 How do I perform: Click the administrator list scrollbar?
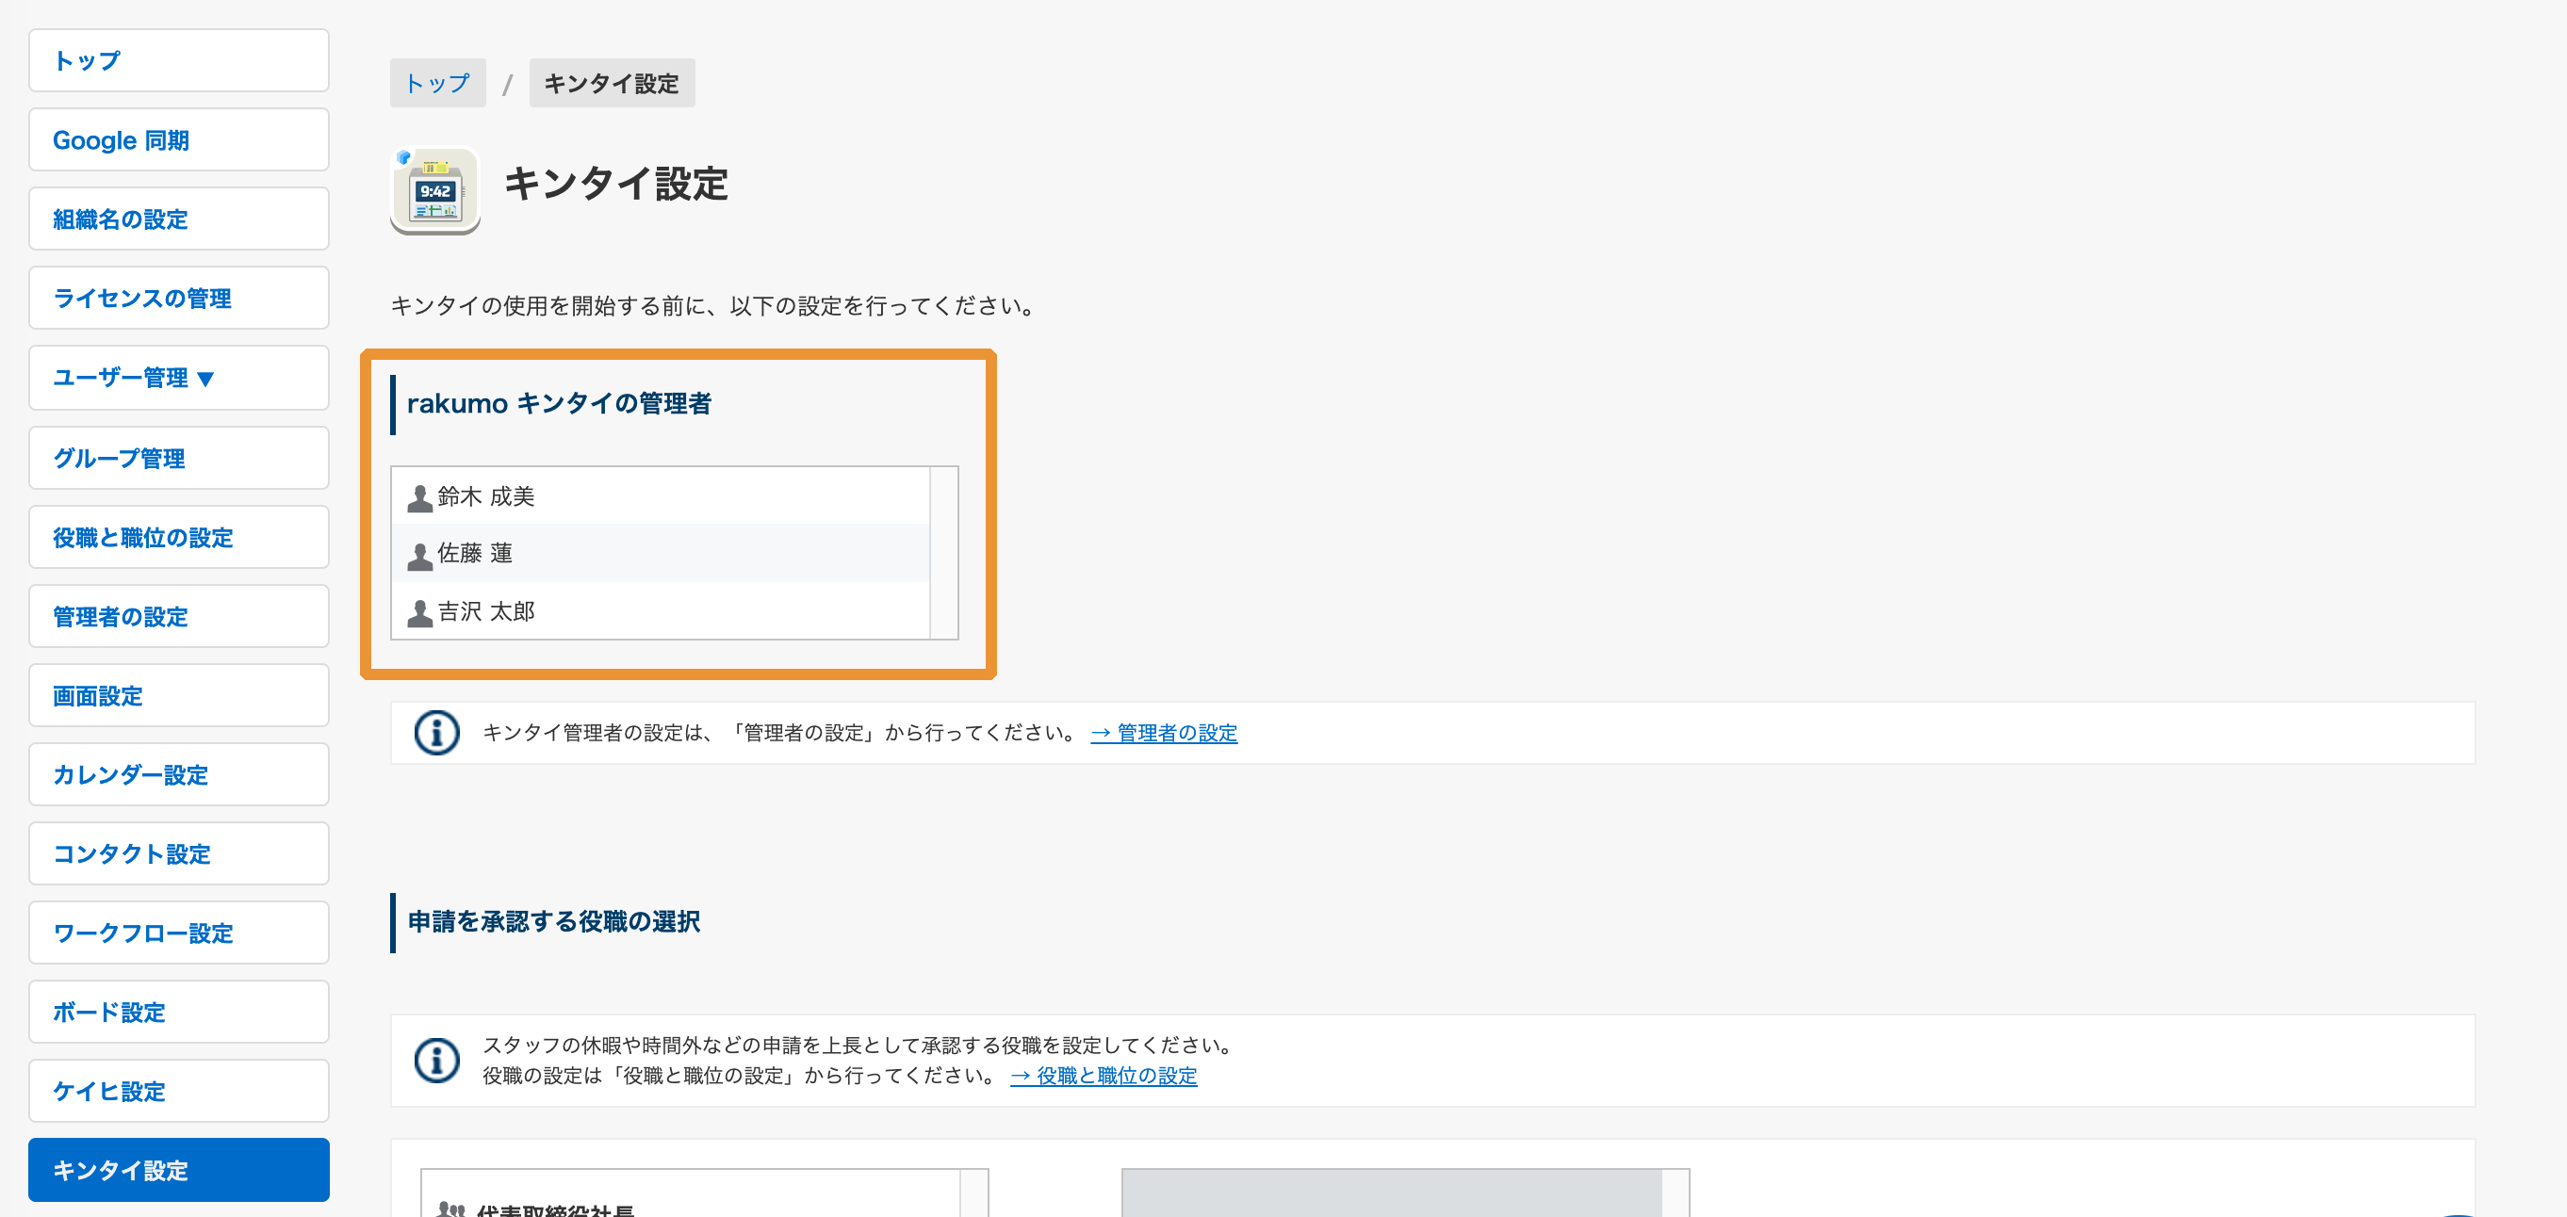[943, 553]
